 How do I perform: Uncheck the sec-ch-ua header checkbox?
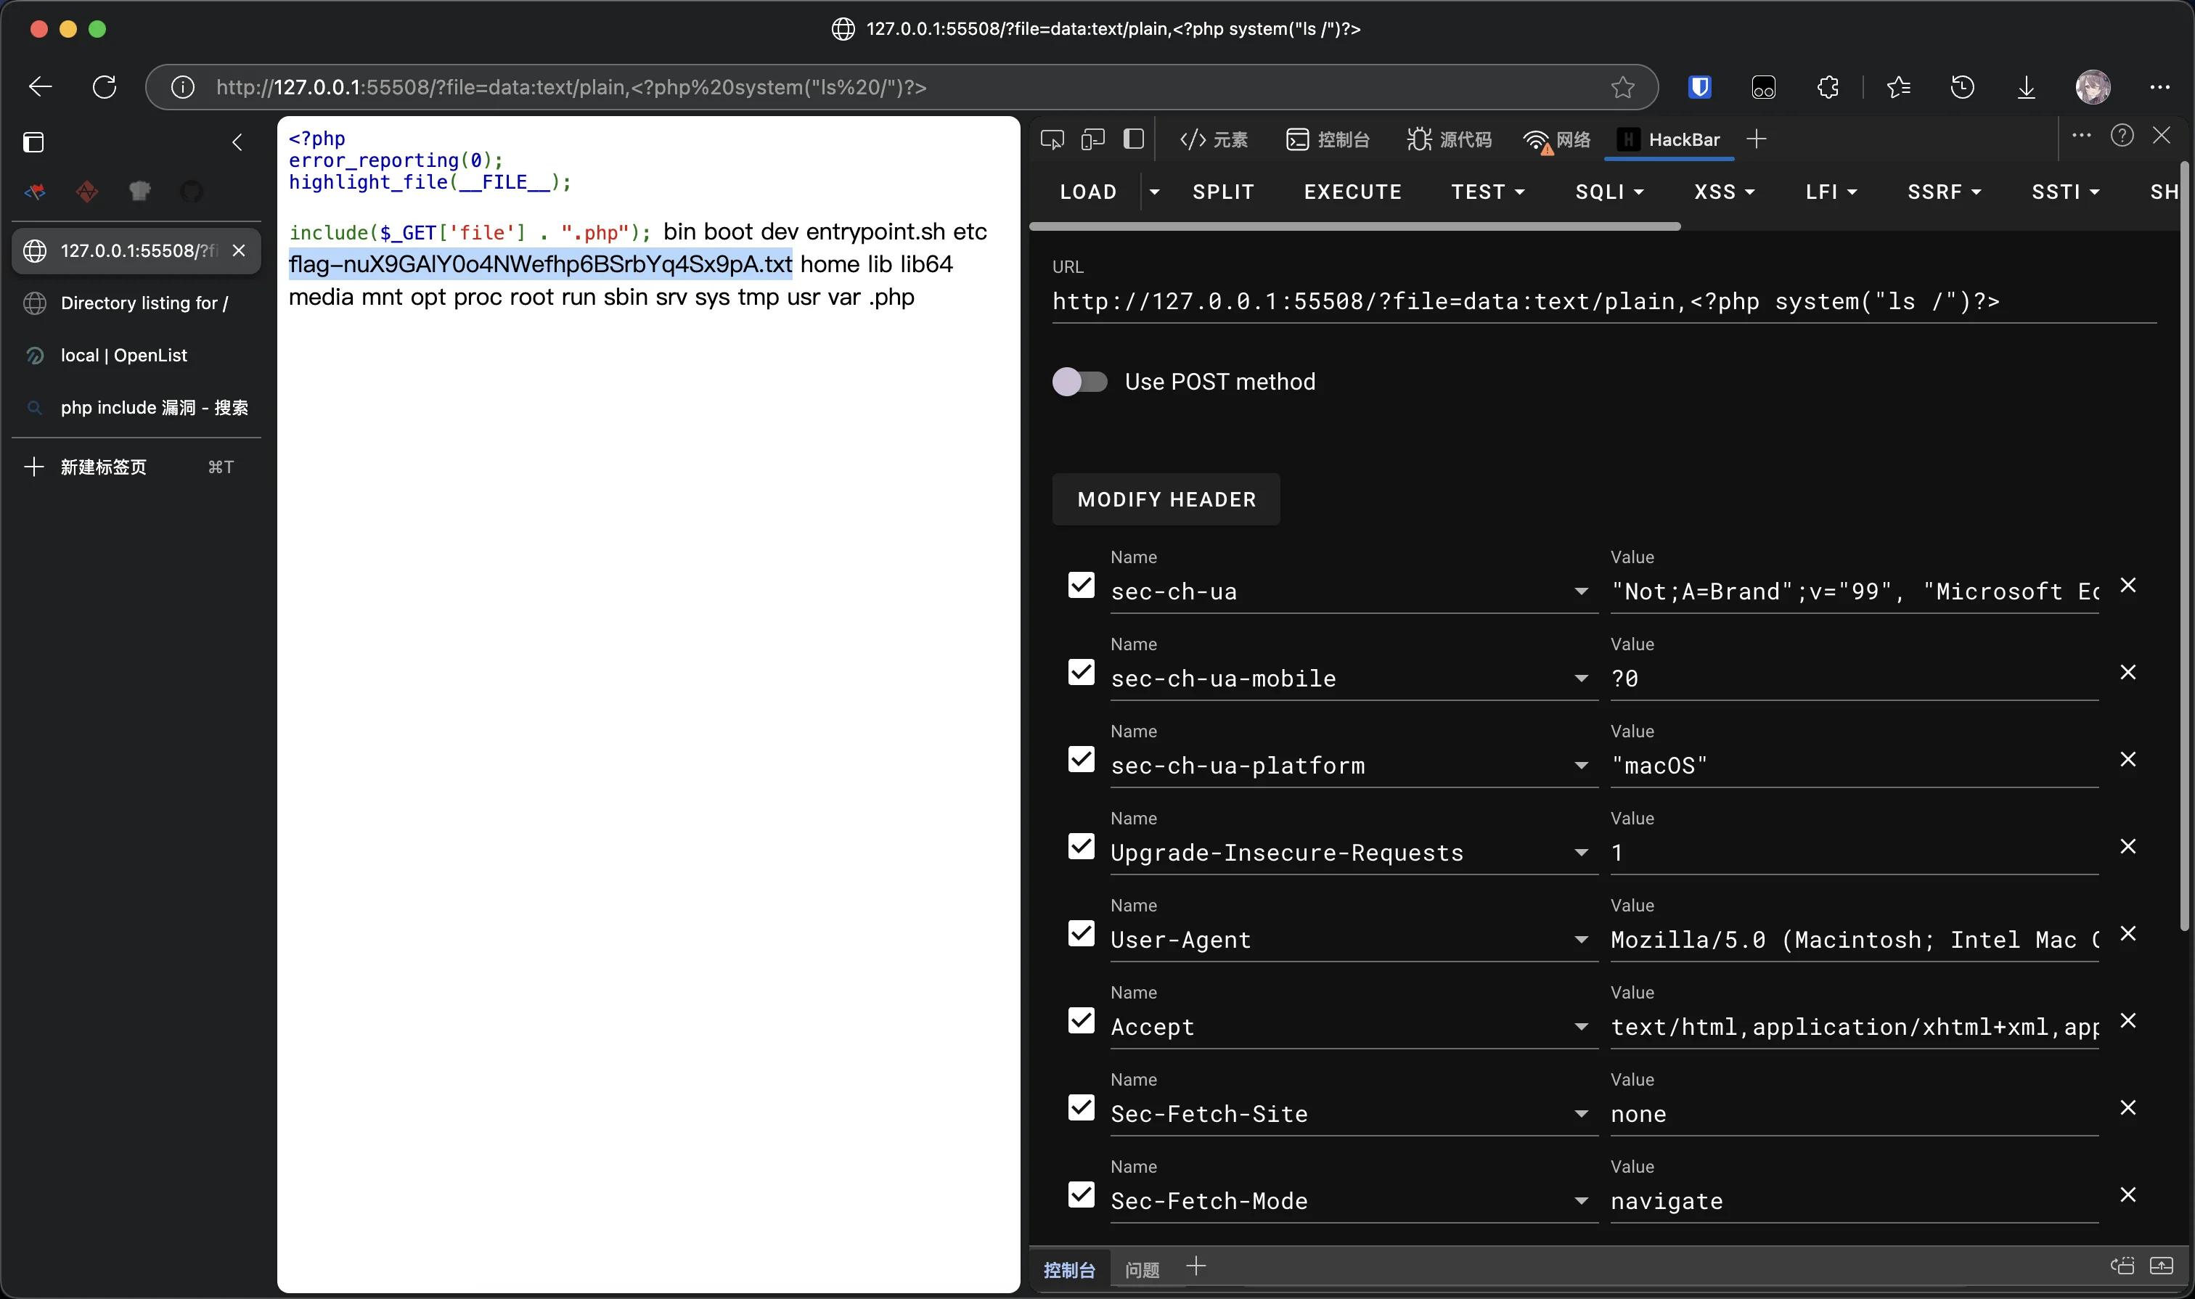[1082, 585]
